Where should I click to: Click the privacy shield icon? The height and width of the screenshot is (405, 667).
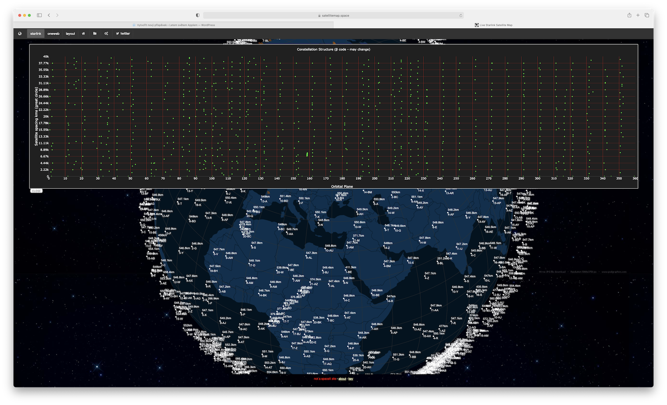point(197,15)
